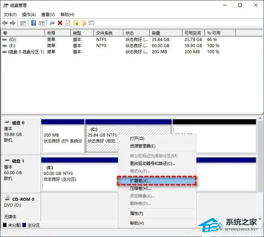Select 更改驱动器号和路径(C)... menu entry

coord(157,164)
